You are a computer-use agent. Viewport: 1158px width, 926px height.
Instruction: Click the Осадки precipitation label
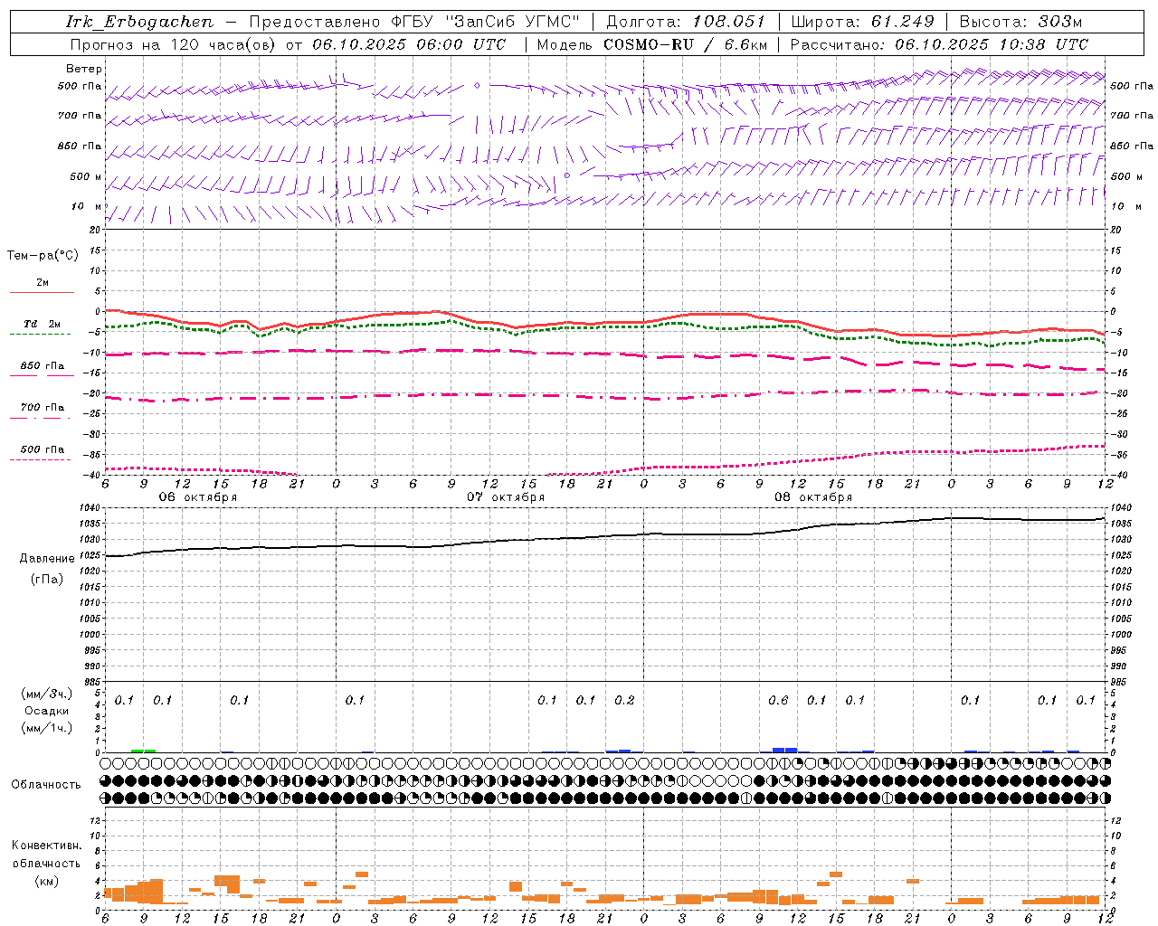pos(47,711)
